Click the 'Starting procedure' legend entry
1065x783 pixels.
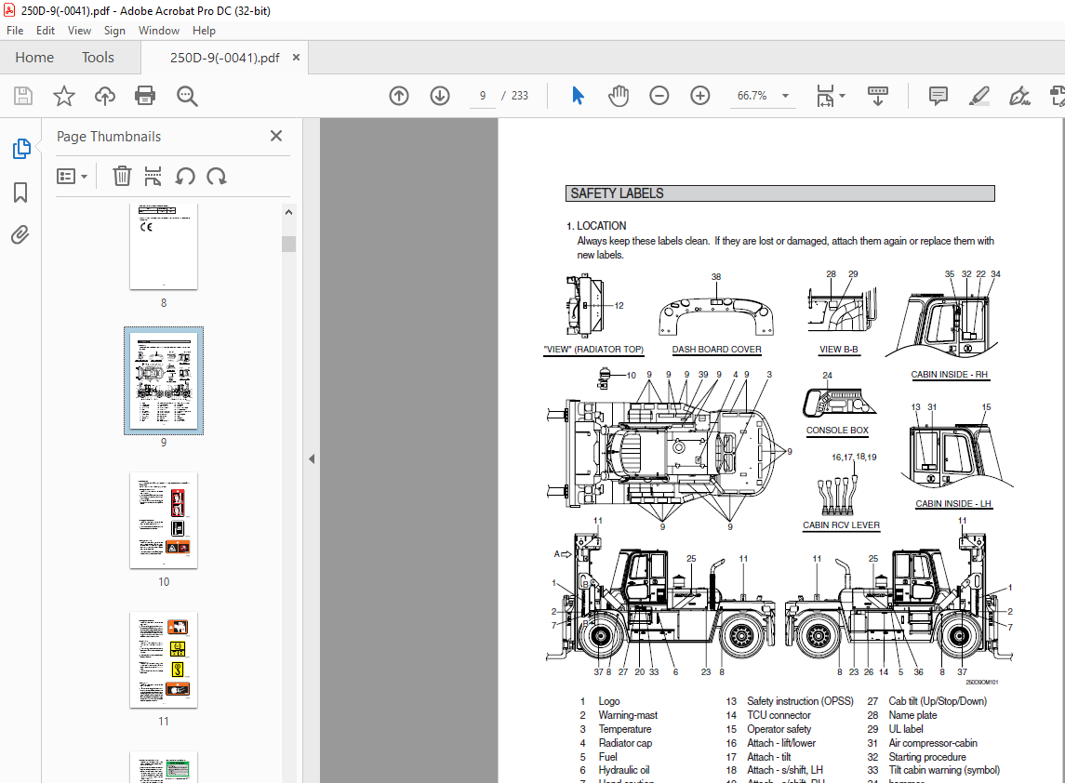(x=927, y=757)
